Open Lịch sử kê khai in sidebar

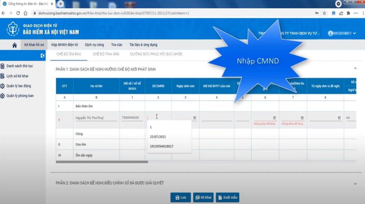click(17, 76)
